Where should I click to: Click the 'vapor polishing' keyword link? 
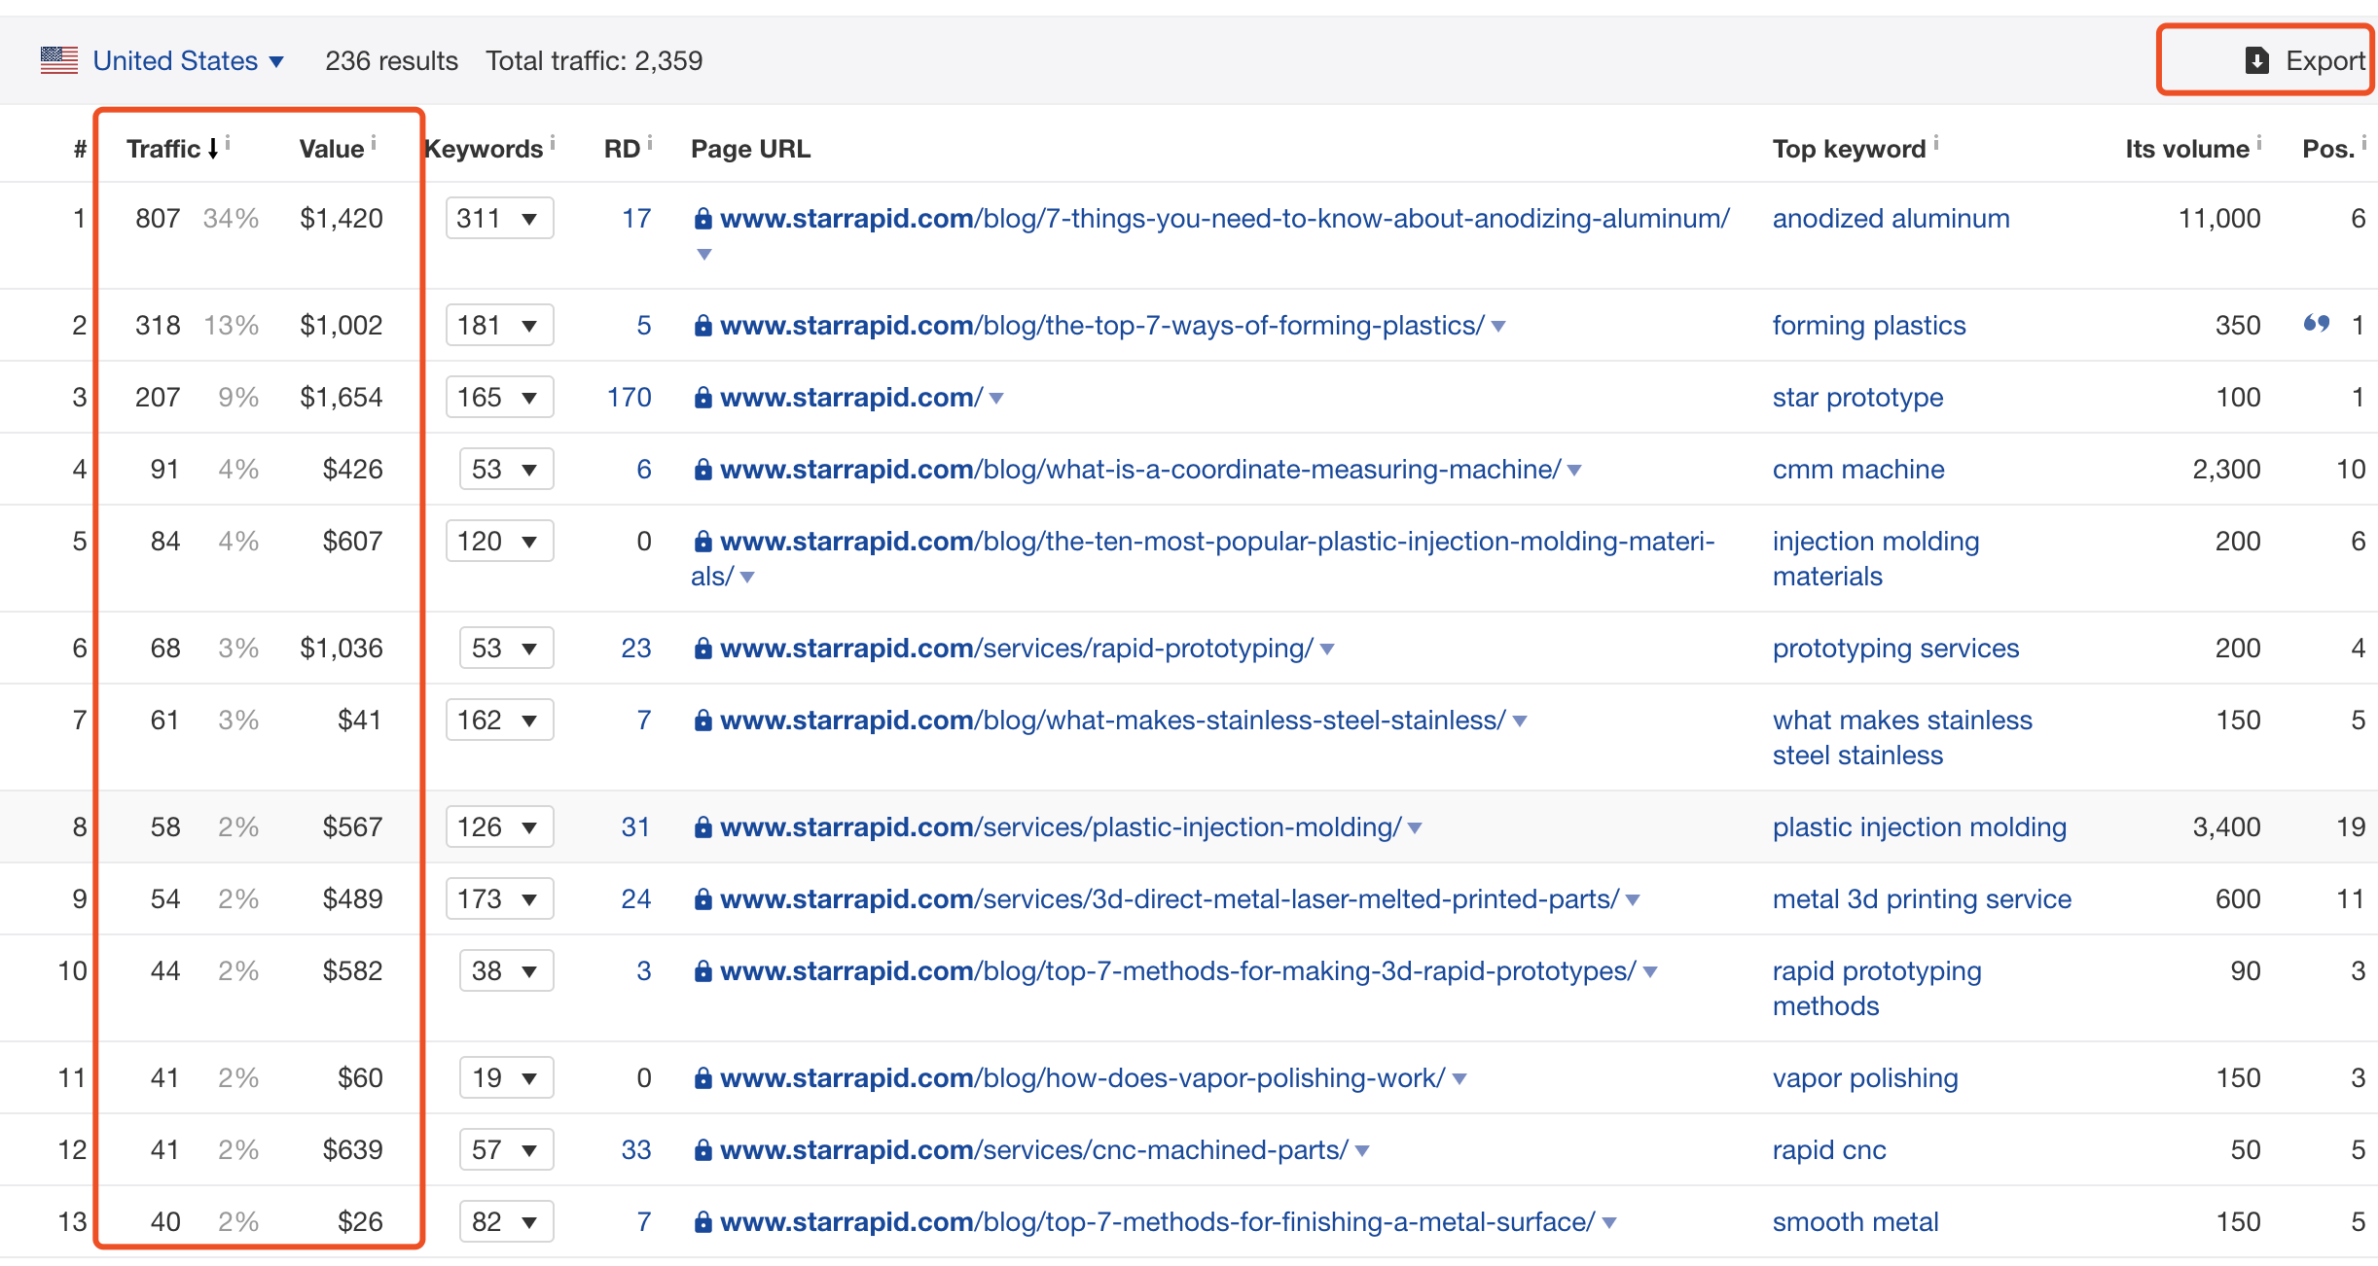(x=1864, y=1078)
